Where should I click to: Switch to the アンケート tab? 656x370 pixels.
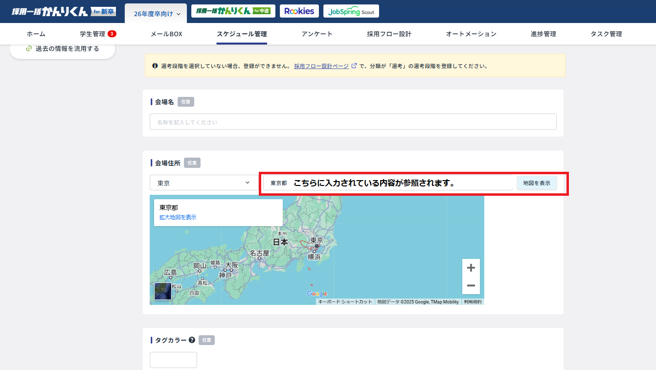[x=317, y=34]
